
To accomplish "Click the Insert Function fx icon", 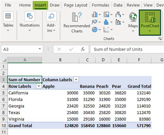I will (83, 49).
